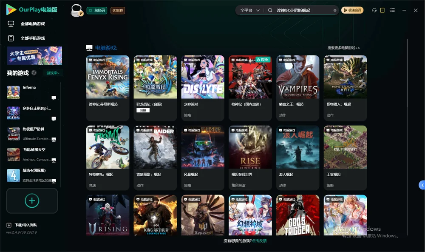Click the add game plus button
425x252 pixels.
32,200
